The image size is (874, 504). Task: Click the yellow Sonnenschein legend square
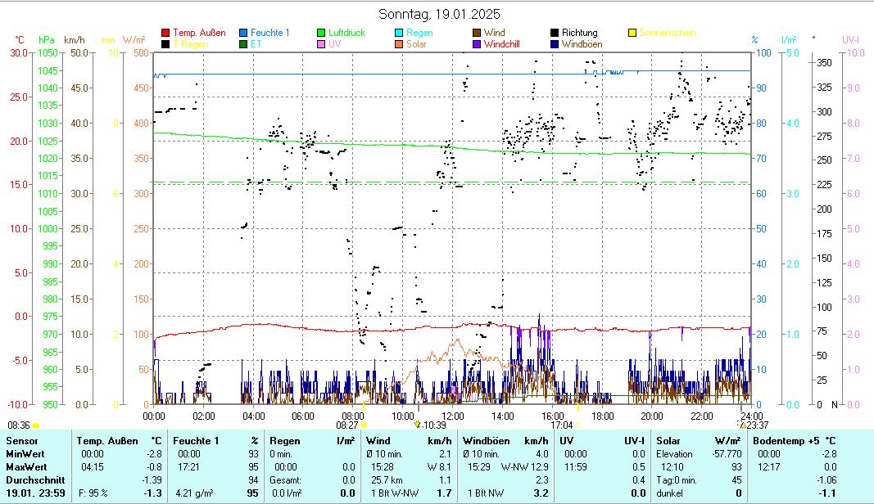click(632, 33)
